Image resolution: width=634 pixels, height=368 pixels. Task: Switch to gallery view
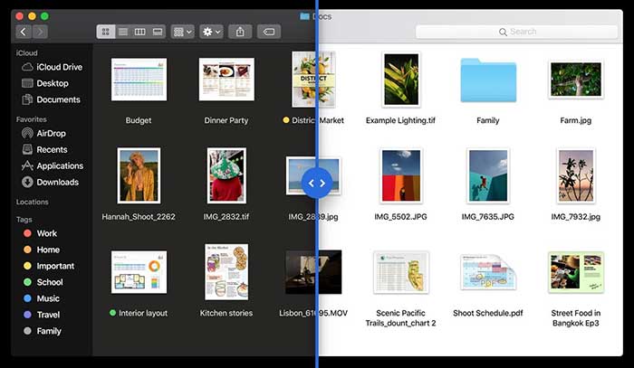coord(158,32)
